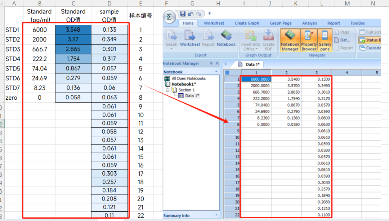
Task: Toggle the Notebook Manager pane button
Action: pos(290,40)
